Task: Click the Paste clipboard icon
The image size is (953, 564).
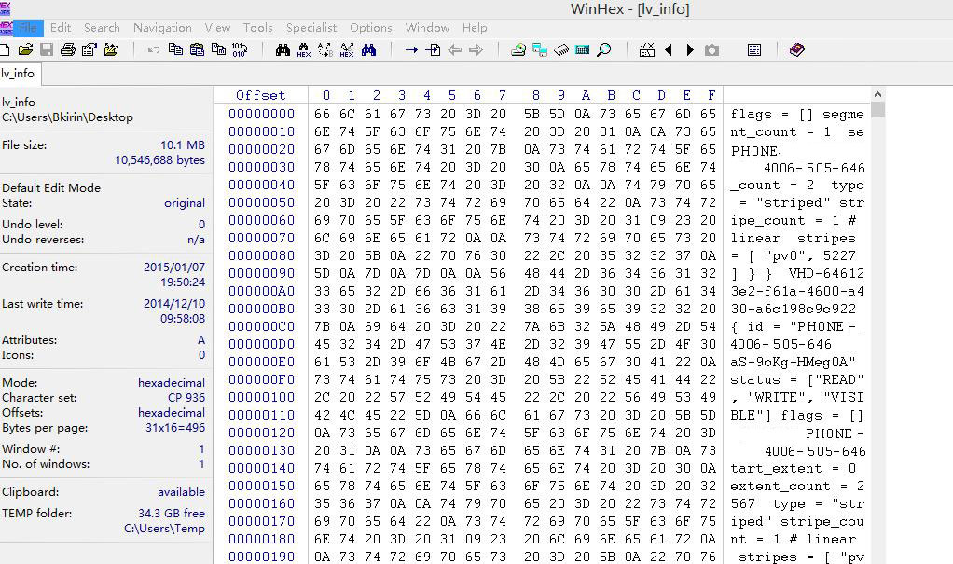Action: [x=197, y=49]
